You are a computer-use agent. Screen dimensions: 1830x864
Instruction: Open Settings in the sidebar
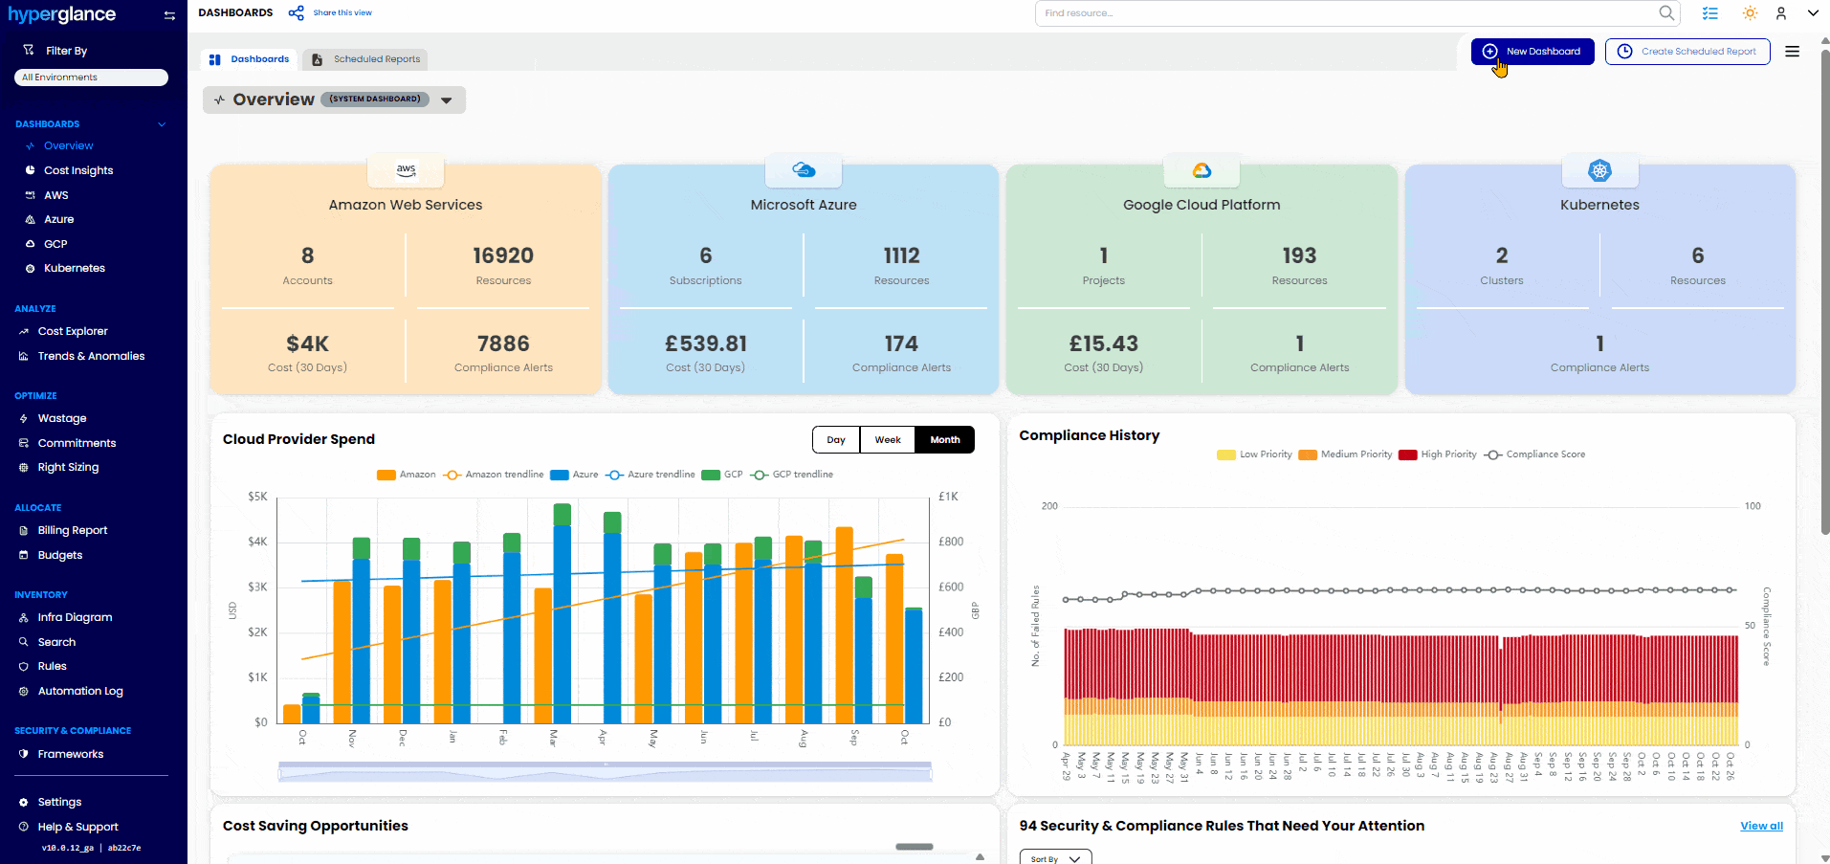coord(59,802)
